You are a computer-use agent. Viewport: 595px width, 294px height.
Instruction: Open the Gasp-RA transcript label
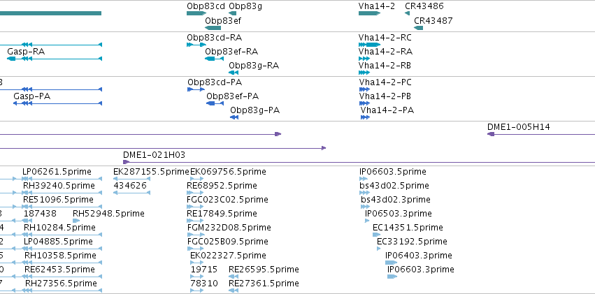26,51
